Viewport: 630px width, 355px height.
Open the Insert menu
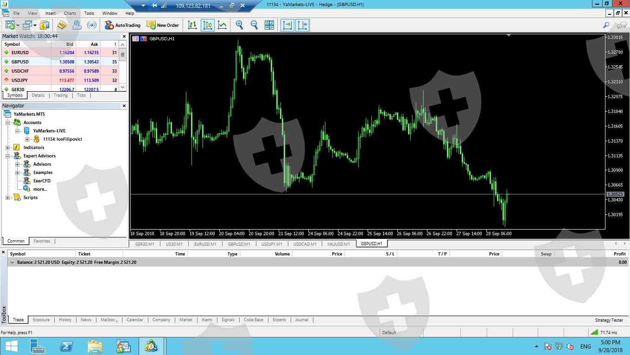point(51,13)
